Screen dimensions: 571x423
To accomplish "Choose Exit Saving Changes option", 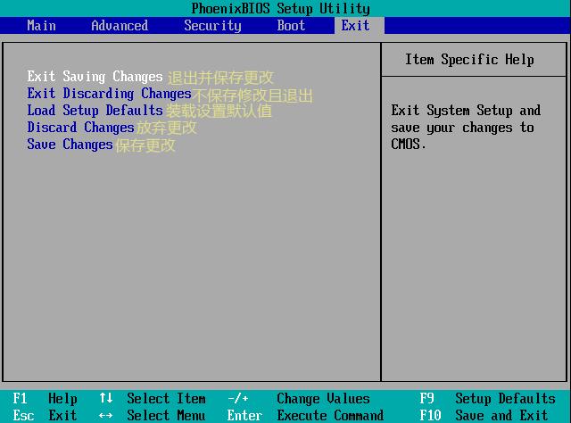I will pyautogui.click(x=95, y=77).
